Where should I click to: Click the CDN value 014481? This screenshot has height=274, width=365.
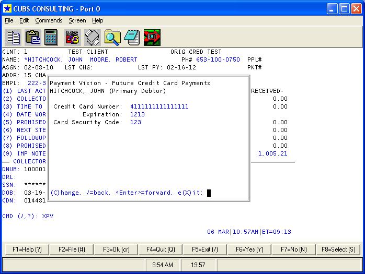point(35,200)
